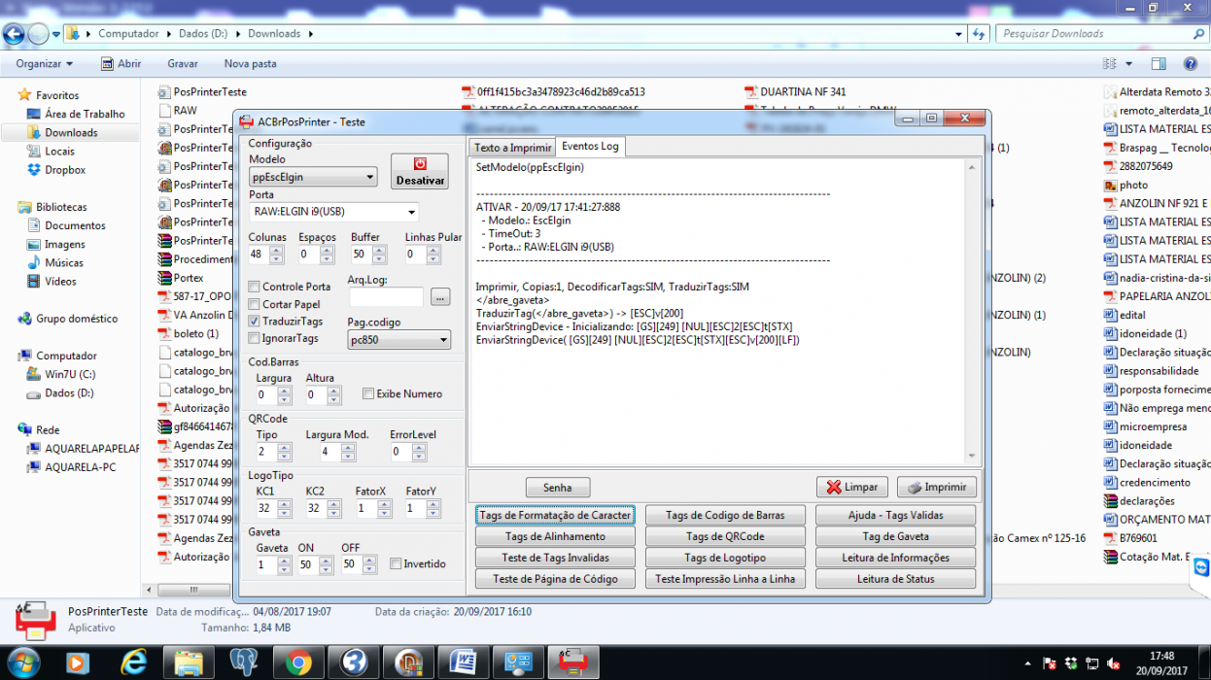
Task: Open Google Chrome from the taskbar
Action: [x=298, y=663]
